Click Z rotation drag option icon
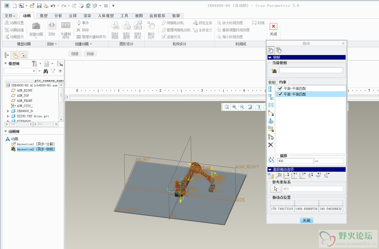Viewport: 379px width, 249px height. tap(326, 176)
